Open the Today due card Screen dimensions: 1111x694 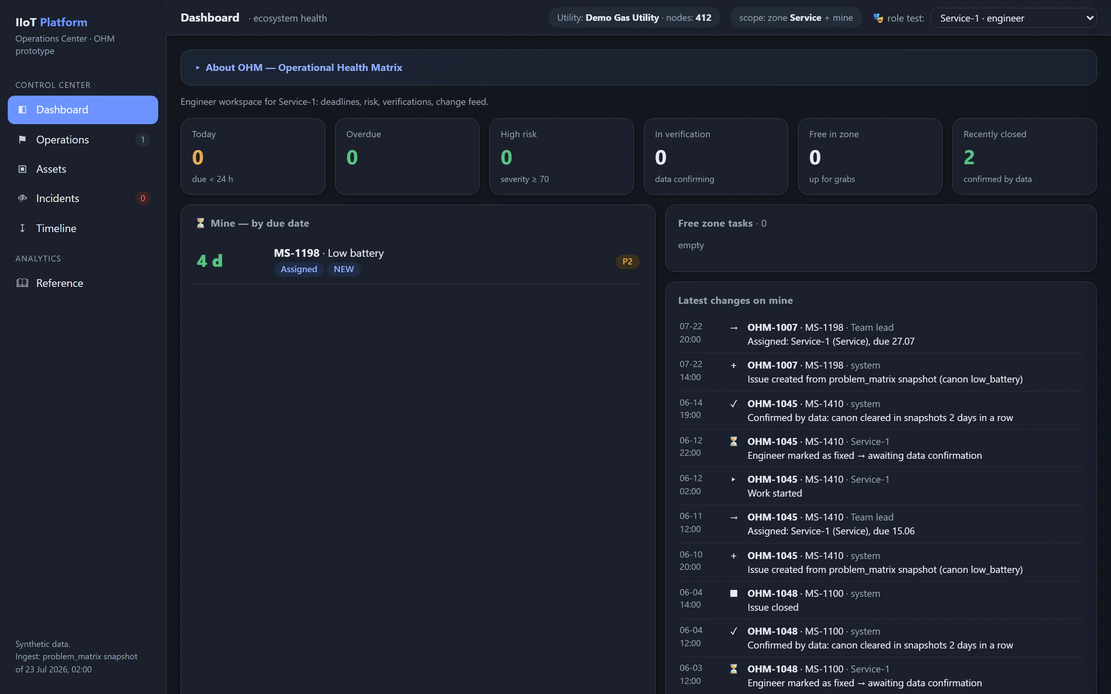click(x=253, y=157)
